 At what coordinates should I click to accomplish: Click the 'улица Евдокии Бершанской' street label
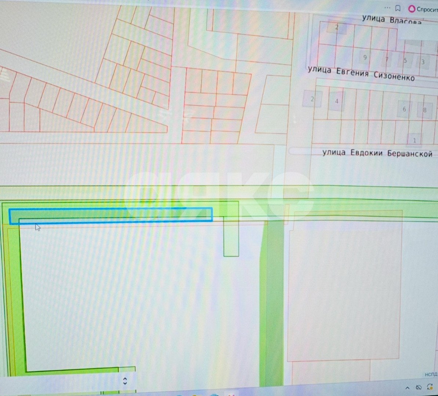377,153
